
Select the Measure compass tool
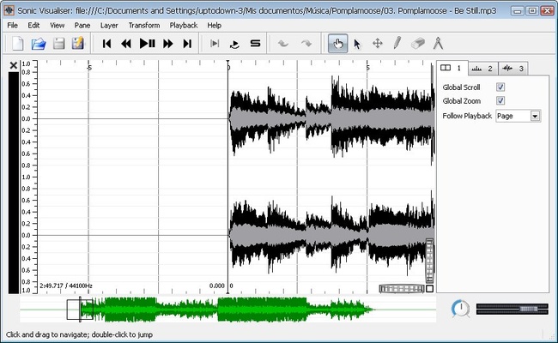(x=438, y=44)
